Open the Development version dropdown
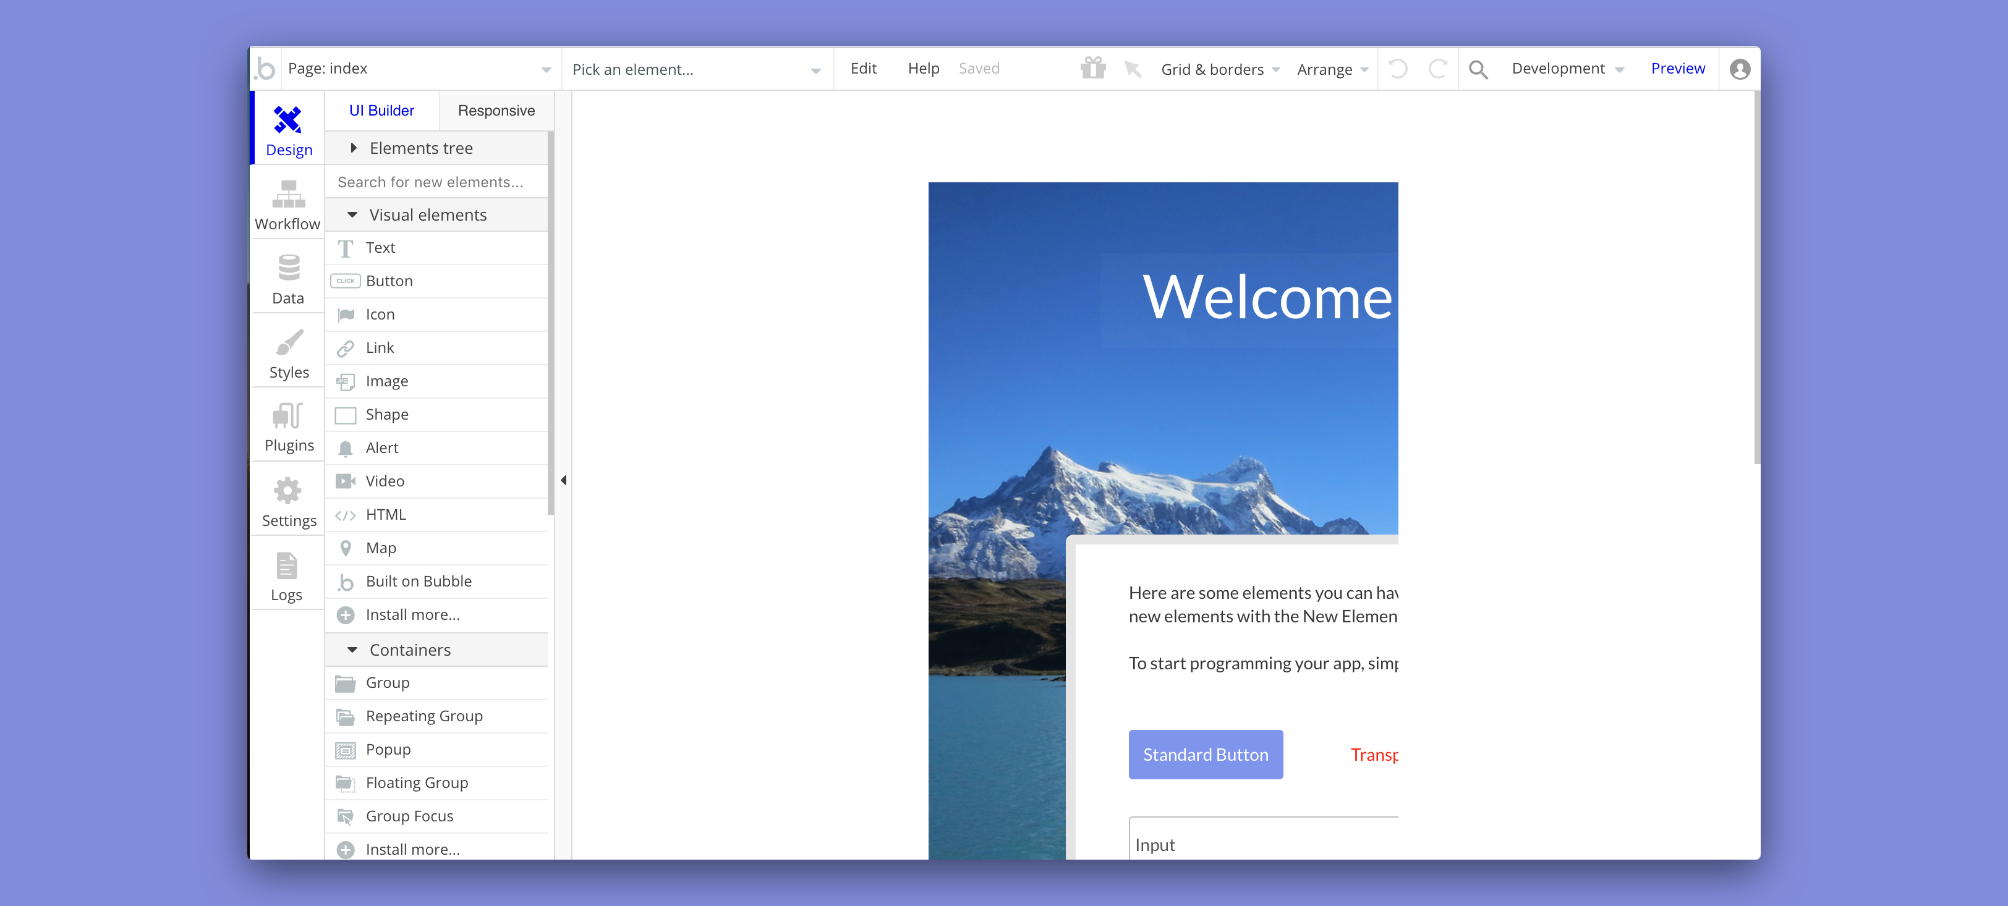Image resolution: width=2008 pixels, height=906 pixels. pyautogui.click(x=1568, y=69)
